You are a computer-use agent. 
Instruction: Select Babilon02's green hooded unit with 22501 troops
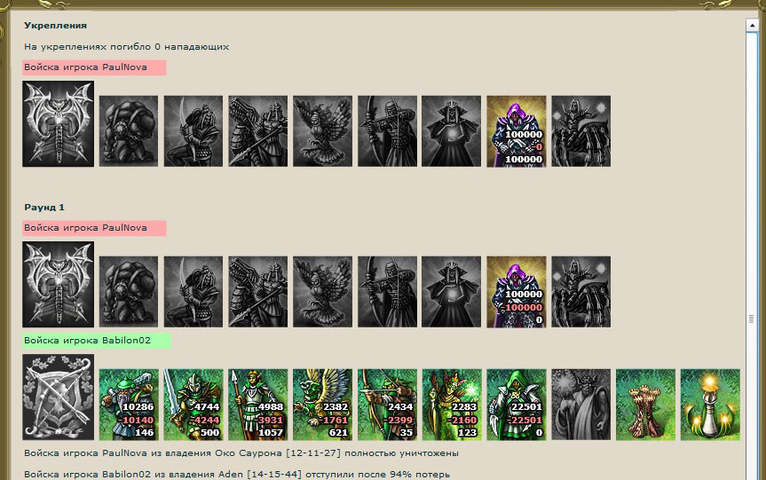[x=517, y=405]
